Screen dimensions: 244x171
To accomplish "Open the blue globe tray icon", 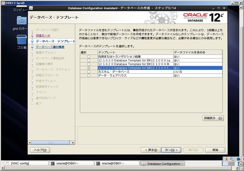I will point(238,159).
